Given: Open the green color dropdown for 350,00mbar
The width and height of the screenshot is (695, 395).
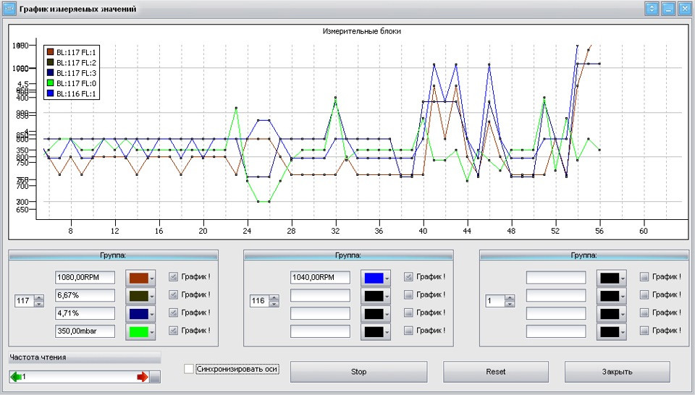Looking at the screenshot, I should 140,331.
